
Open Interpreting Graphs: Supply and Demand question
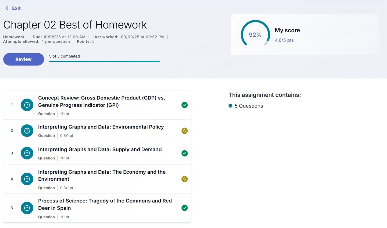[100, 149]
